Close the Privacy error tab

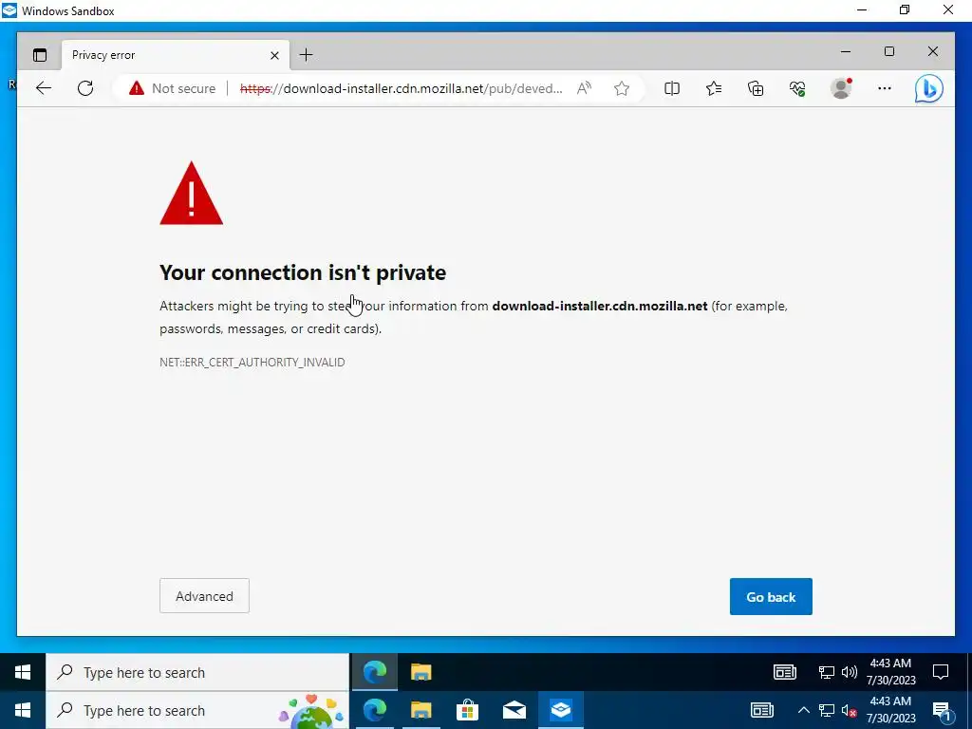coord(274,55)
